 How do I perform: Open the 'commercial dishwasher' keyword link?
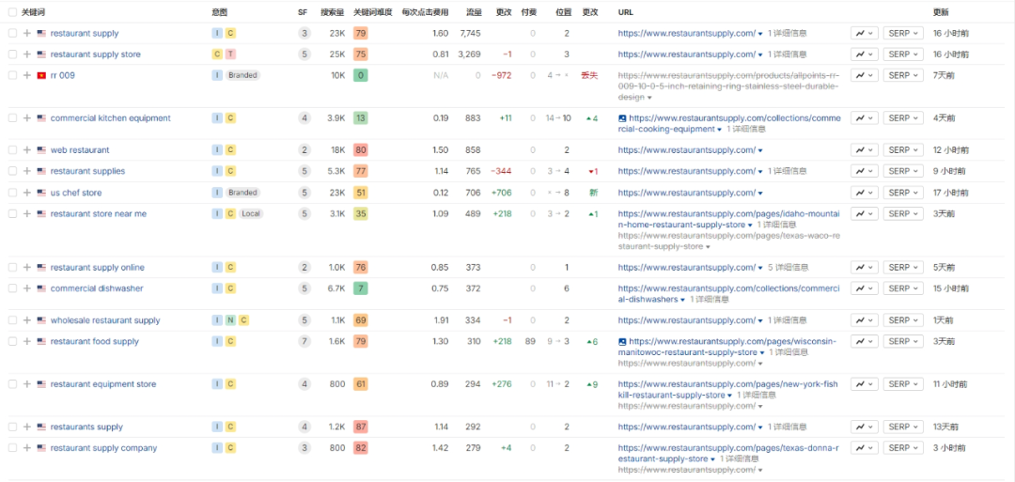97,288
